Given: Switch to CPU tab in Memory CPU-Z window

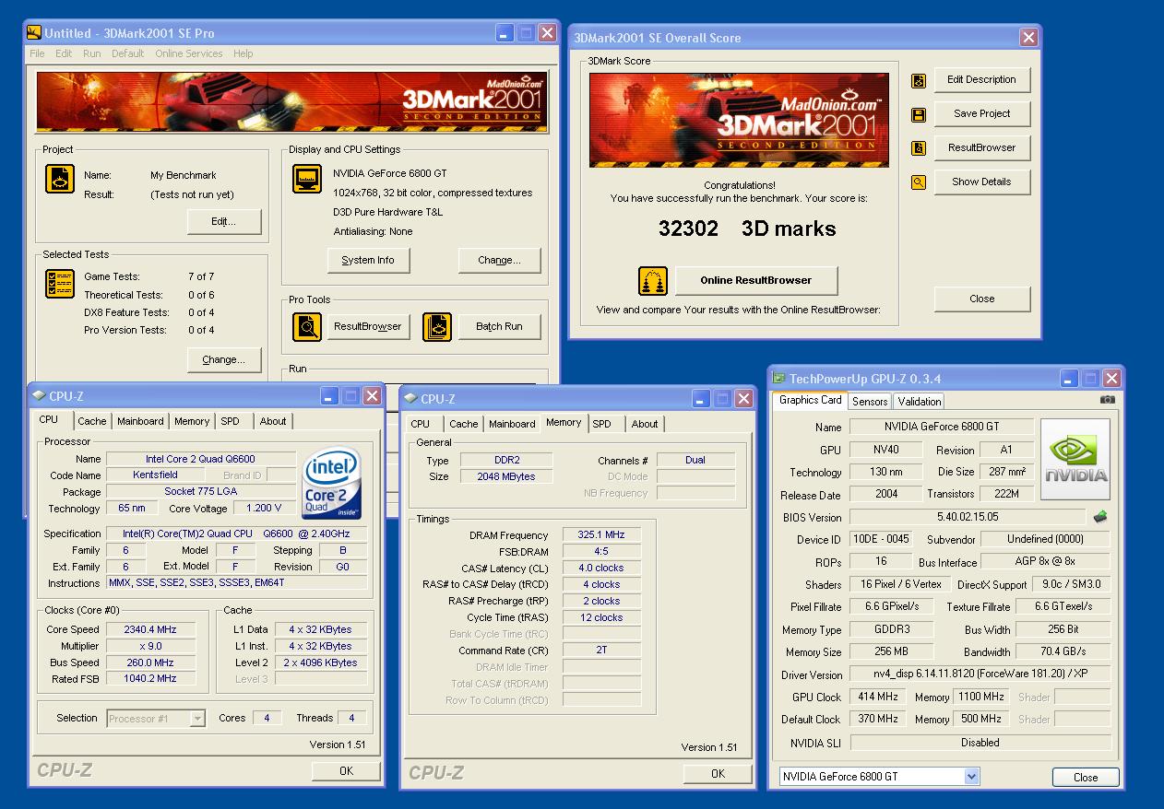Looking at the screenshot, I should (421, 424).
